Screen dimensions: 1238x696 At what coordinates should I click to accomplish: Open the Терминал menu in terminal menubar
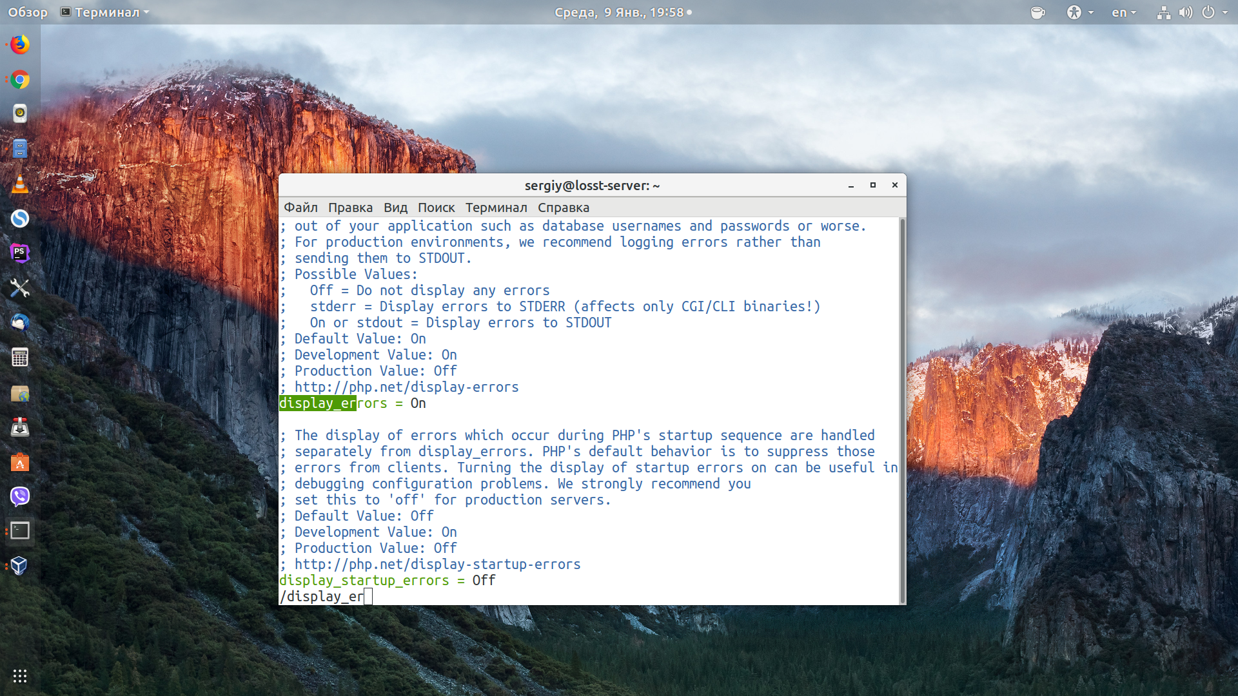tap(496, 208)
